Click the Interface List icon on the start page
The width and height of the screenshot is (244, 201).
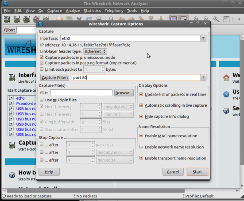[x=12, y=77]
